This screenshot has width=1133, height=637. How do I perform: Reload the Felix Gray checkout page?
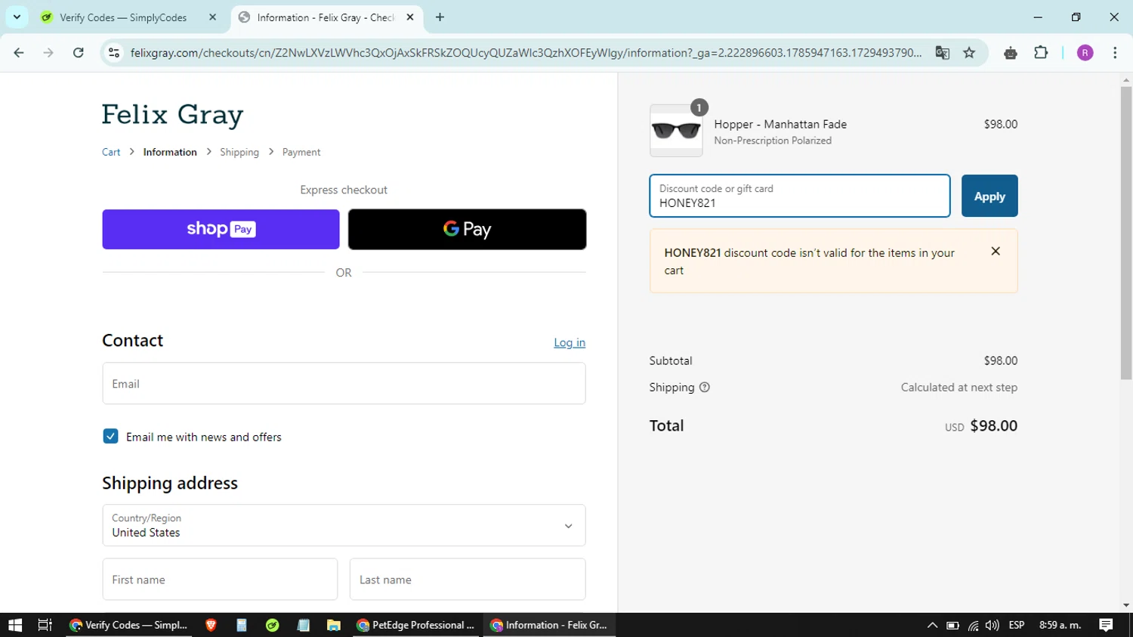(x=78, y=53)
